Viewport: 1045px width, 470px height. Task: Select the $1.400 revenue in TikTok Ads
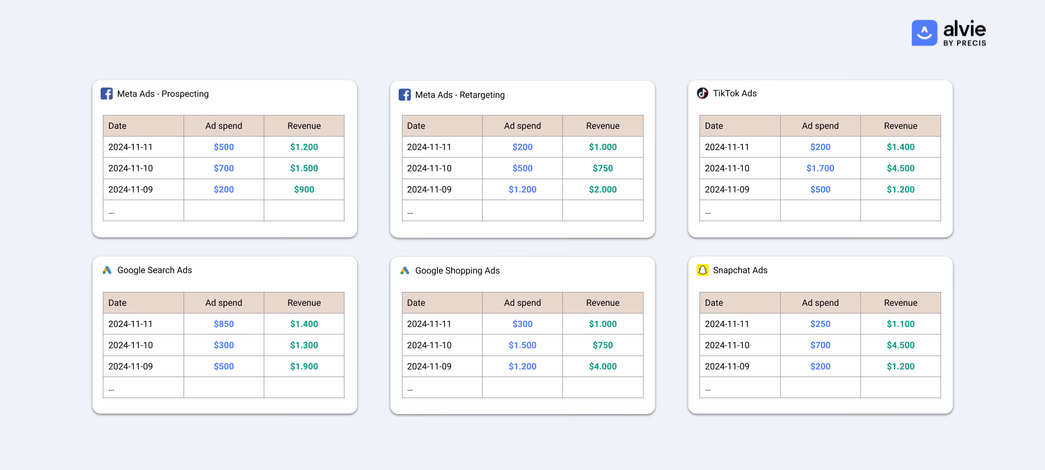(x=901, y=147)
